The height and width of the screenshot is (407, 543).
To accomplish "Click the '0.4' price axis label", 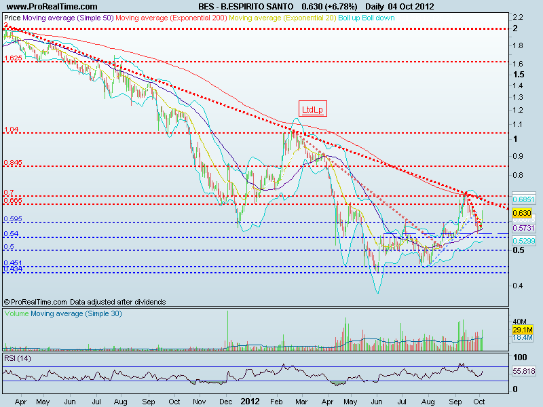I will click(x=518, y=286).
